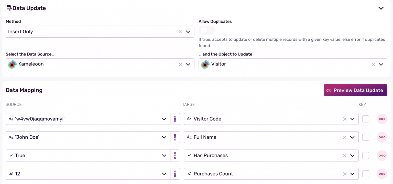This screenshot has height=184, width=393.
Task: Check the Key box for Visitor Code
Action: (x=366, y=119)
